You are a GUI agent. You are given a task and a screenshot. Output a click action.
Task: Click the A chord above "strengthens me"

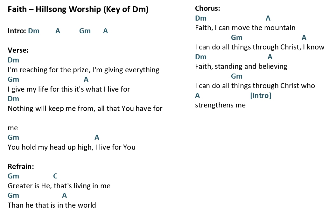coord(198,95)
